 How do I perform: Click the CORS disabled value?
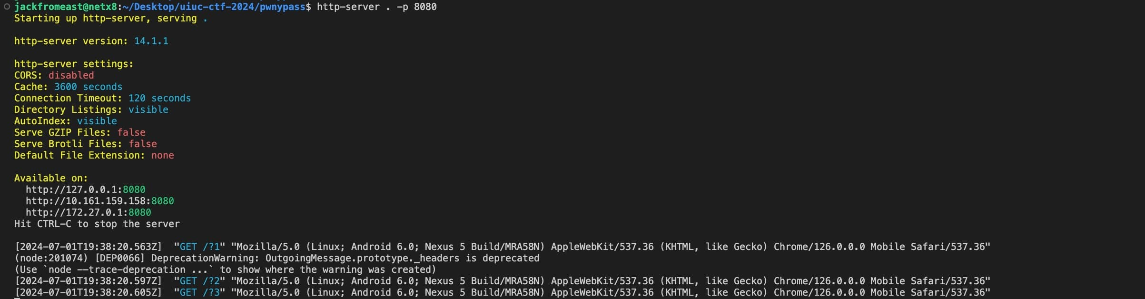pos(71,75)
